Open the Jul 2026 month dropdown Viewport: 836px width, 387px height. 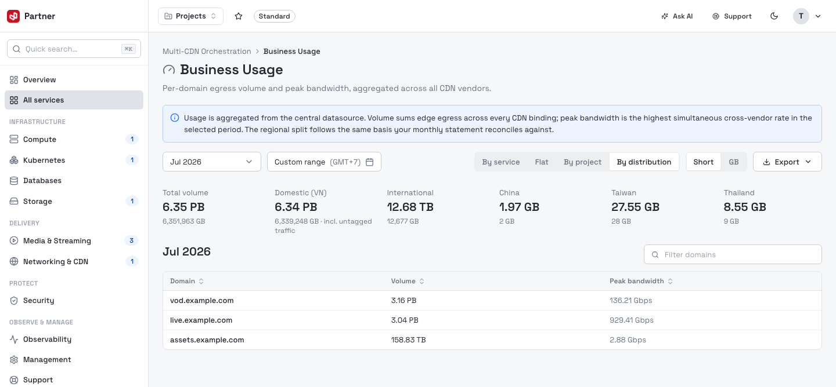tap(212, 162)
